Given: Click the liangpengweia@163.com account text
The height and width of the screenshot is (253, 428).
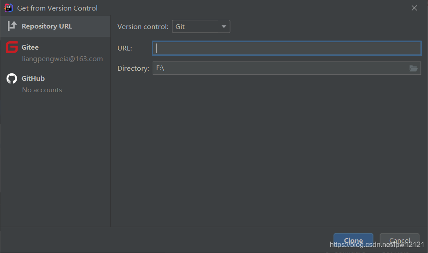Looking at the screenshot, I should (x=62, y=59).
